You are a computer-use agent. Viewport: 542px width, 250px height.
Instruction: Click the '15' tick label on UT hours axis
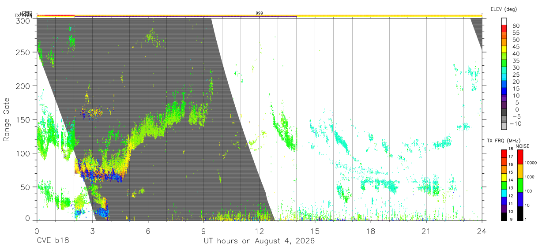point(315,231)
